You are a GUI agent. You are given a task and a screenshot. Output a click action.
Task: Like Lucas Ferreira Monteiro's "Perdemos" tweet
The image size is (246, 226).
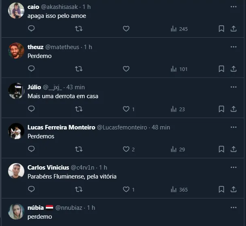point(126,149)
